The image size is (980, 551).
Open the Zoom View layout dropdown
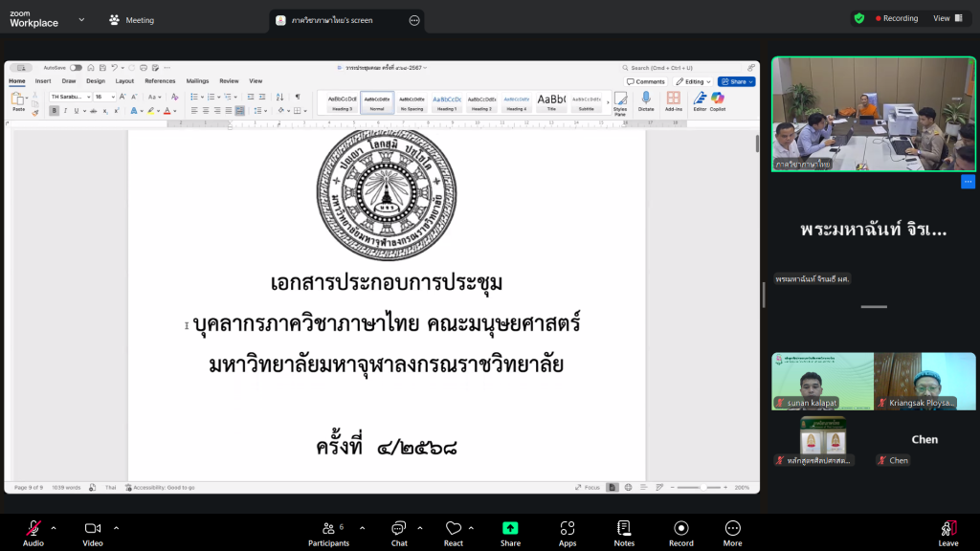coord(948,18)
